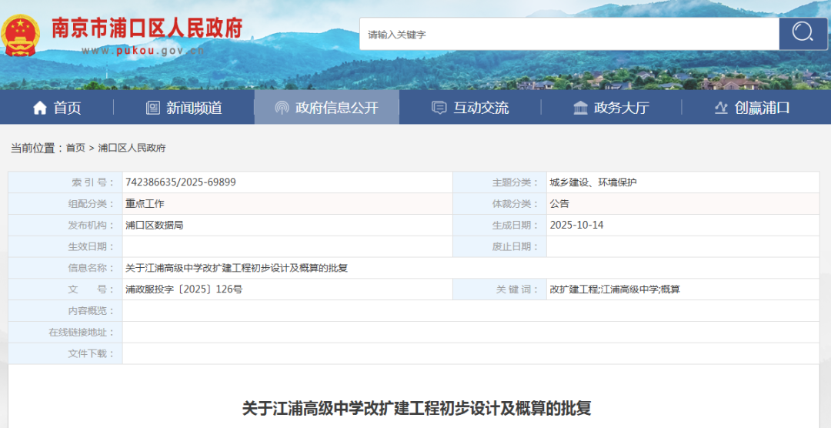Click the www.pukou.gov.cn address text
The image size is (831, 428).
pos(142,51)
